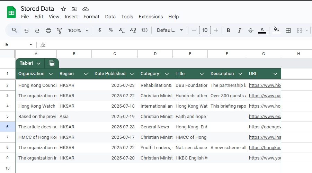The image size is (312, 173).
Task: Open the Extensions menu
Action: (x=151, y=17)
